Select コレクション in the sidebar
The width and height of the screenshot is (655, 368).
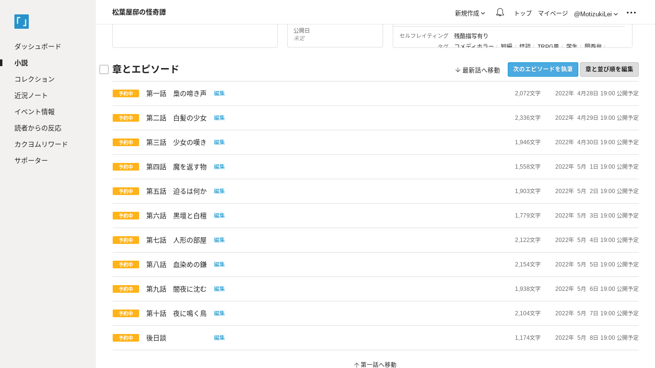[x=35, y=79]
